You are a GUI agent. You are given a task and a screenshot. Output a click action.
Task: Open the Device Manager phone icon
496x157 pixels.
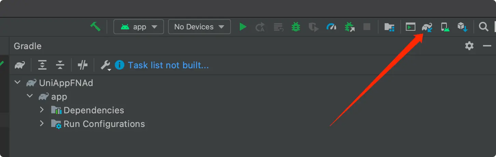tap(445, 27)
